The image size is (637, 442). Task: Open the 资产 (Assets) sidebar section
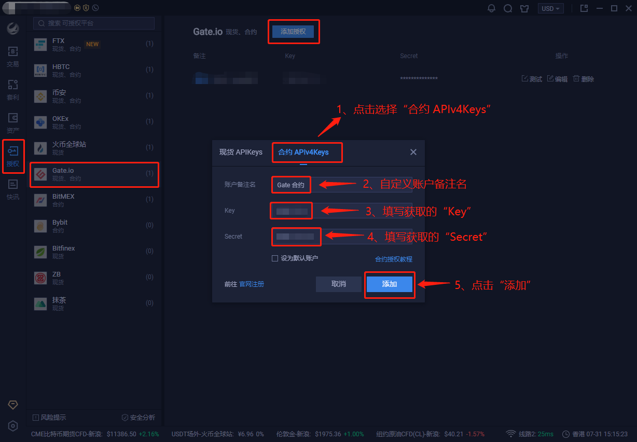click(x=13, y=122)
